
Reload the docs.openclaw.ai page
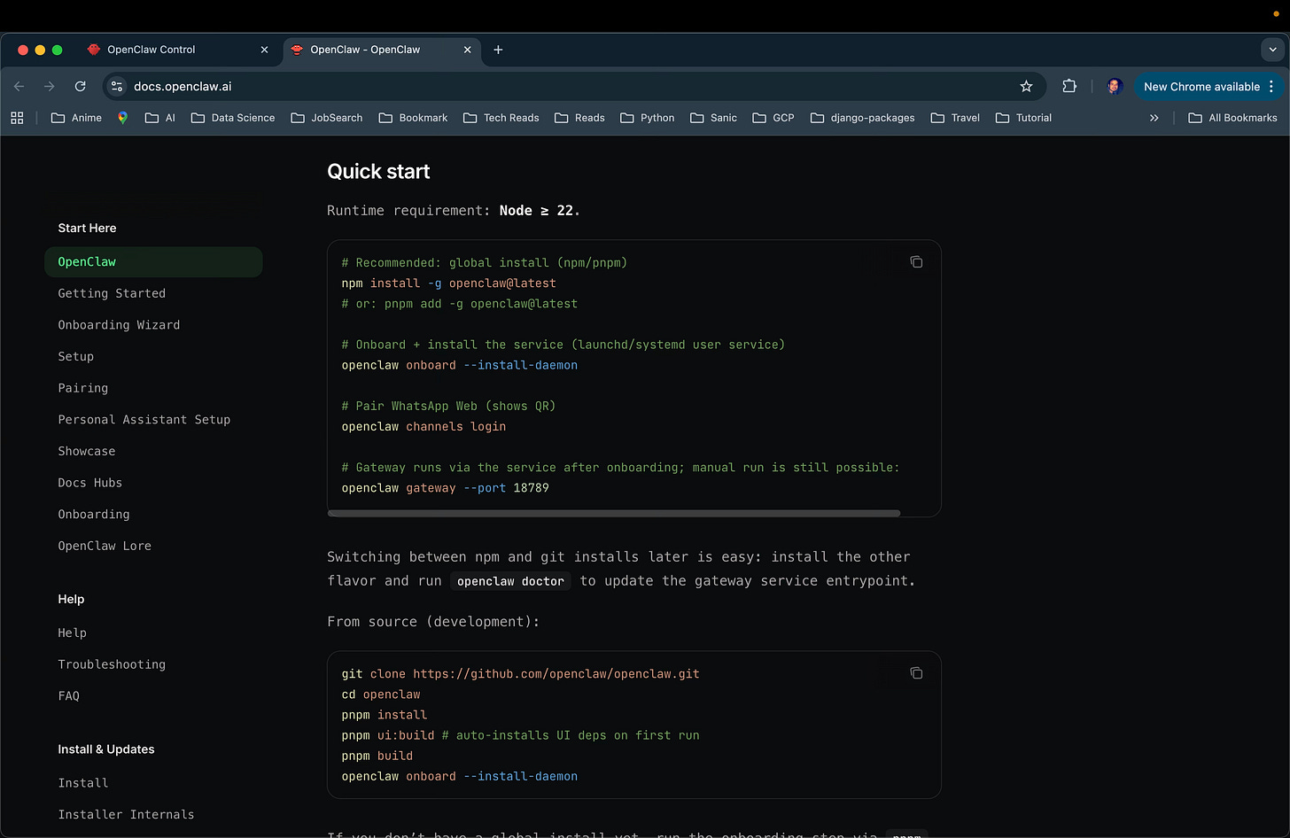pos(80,86)
